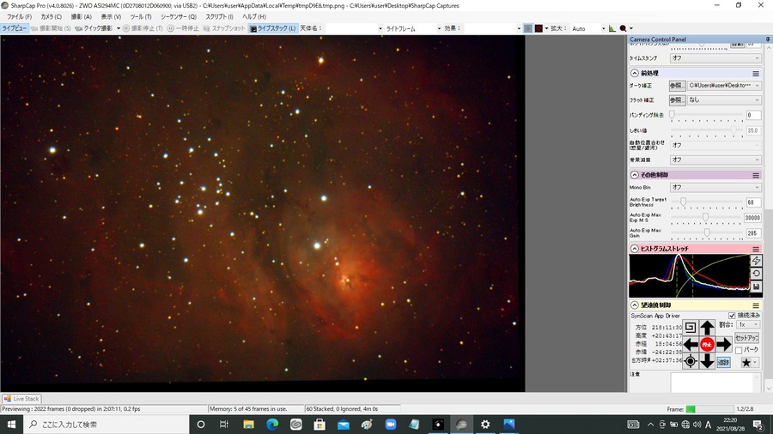The height and width of the screenshot is (434, 773).
Task: Open the 割合 1x rate dropdown
Action: pyautogui.click(x=748, y=325)
